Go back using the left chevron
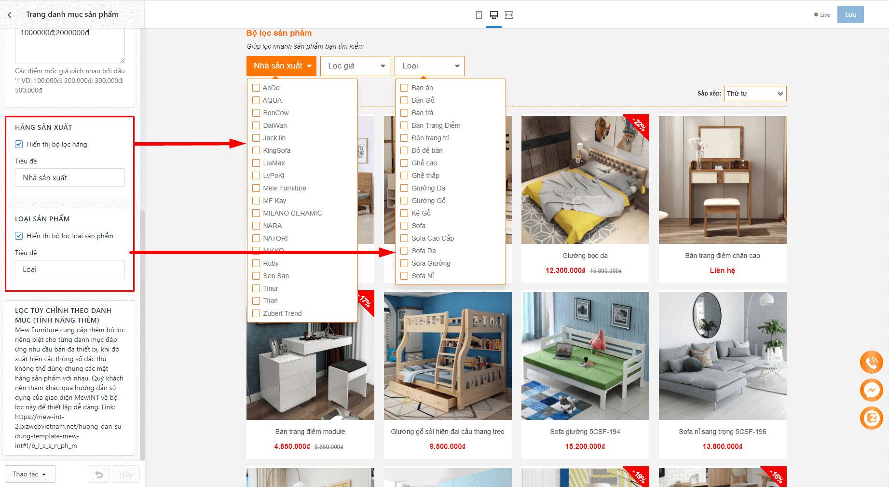 tap(10, 15)
